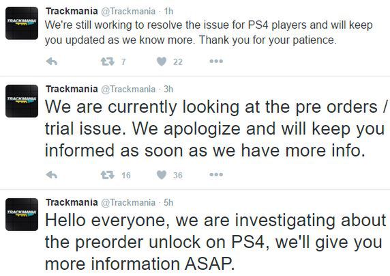The width and height of the screenshot is (390, 276).
Task: Retweet the pre orders trial issue tweet
Action: 108,175
